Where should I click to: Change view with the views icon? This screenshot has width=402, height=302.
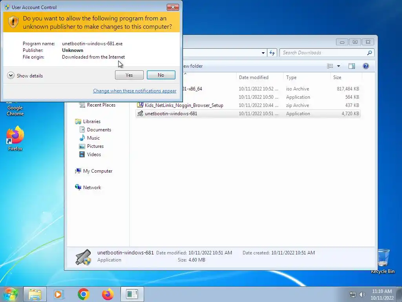[x=330, y=66]
